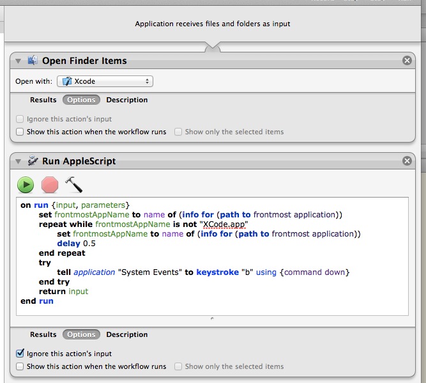Click the misspelled "XCode.app" string in script
The width and height of the screenshot is (426, 383).
click(224, 224)
